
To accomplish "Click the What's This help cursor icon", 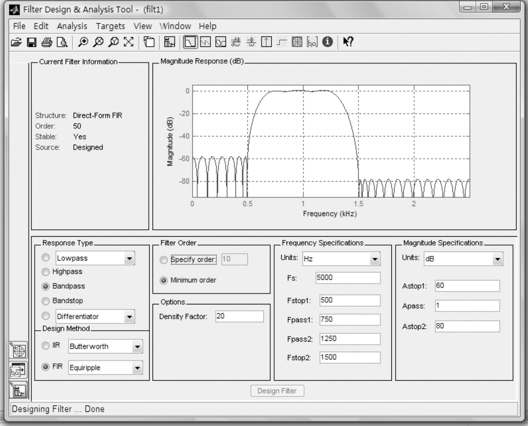I will (x=348, y=42).
